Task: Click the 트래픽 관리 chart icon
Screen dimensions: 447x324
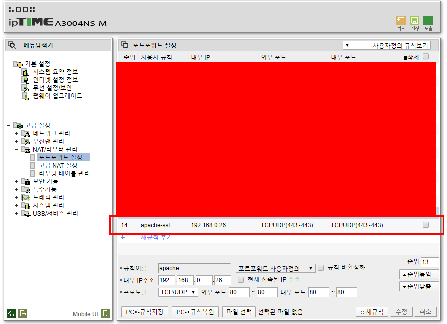Action: coord(26,198)
